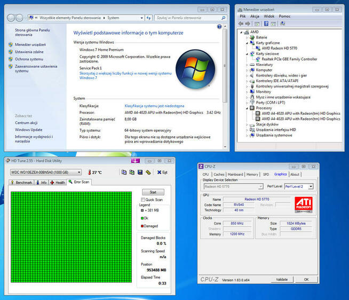
Task: Collapse the root AMD computer node
Action: [241, 32]
